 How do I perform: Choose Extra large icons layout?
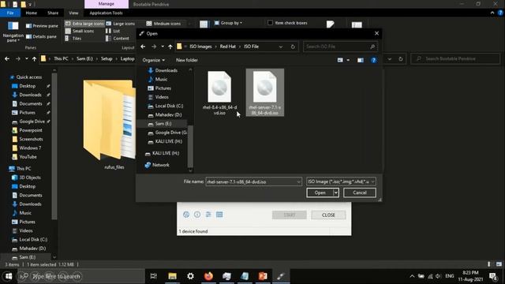pyautogui.click(x=84, y=24)
